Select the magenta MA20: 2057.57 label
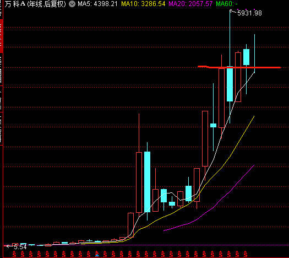Image resolution: width=289 pixels, height=258 pixels. click(x=190, y=4)
